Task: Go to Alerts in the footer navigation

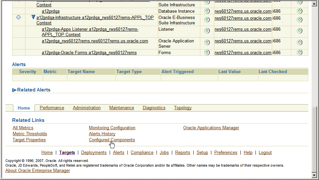Action: [x=119, y=152]
